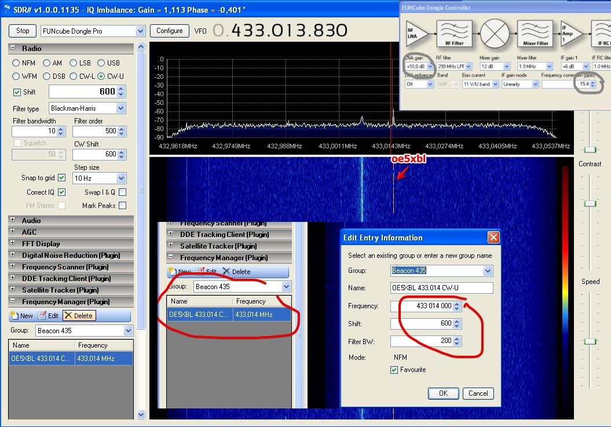Viewport: 611px width, 427px height.
Task: Click the Name field in Edit Entry dialog
Action: (x=441, y=288)
